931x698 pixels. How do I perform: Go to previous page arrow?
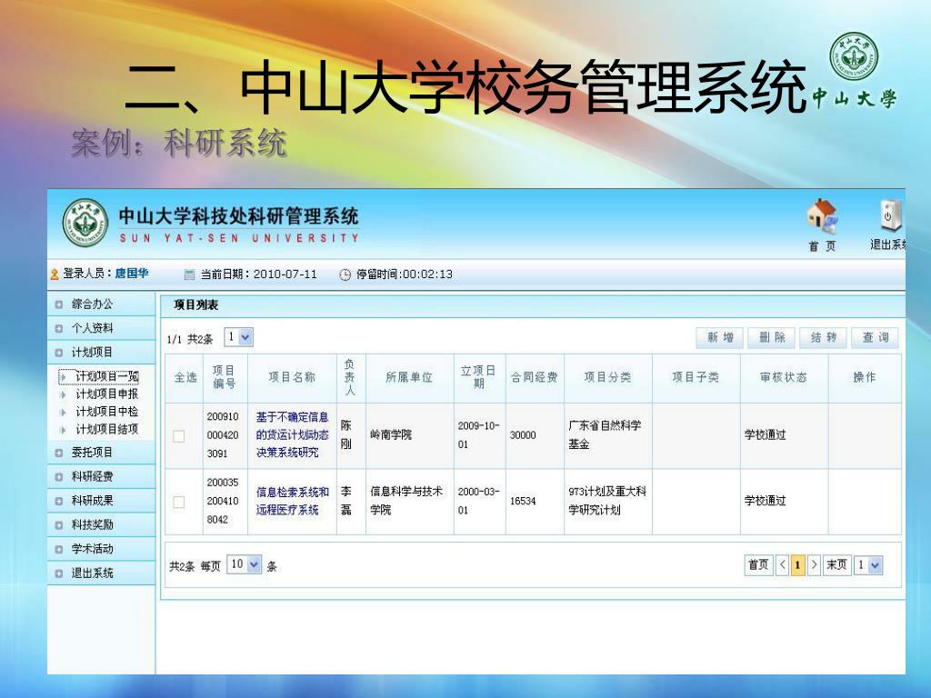point(783,564)
